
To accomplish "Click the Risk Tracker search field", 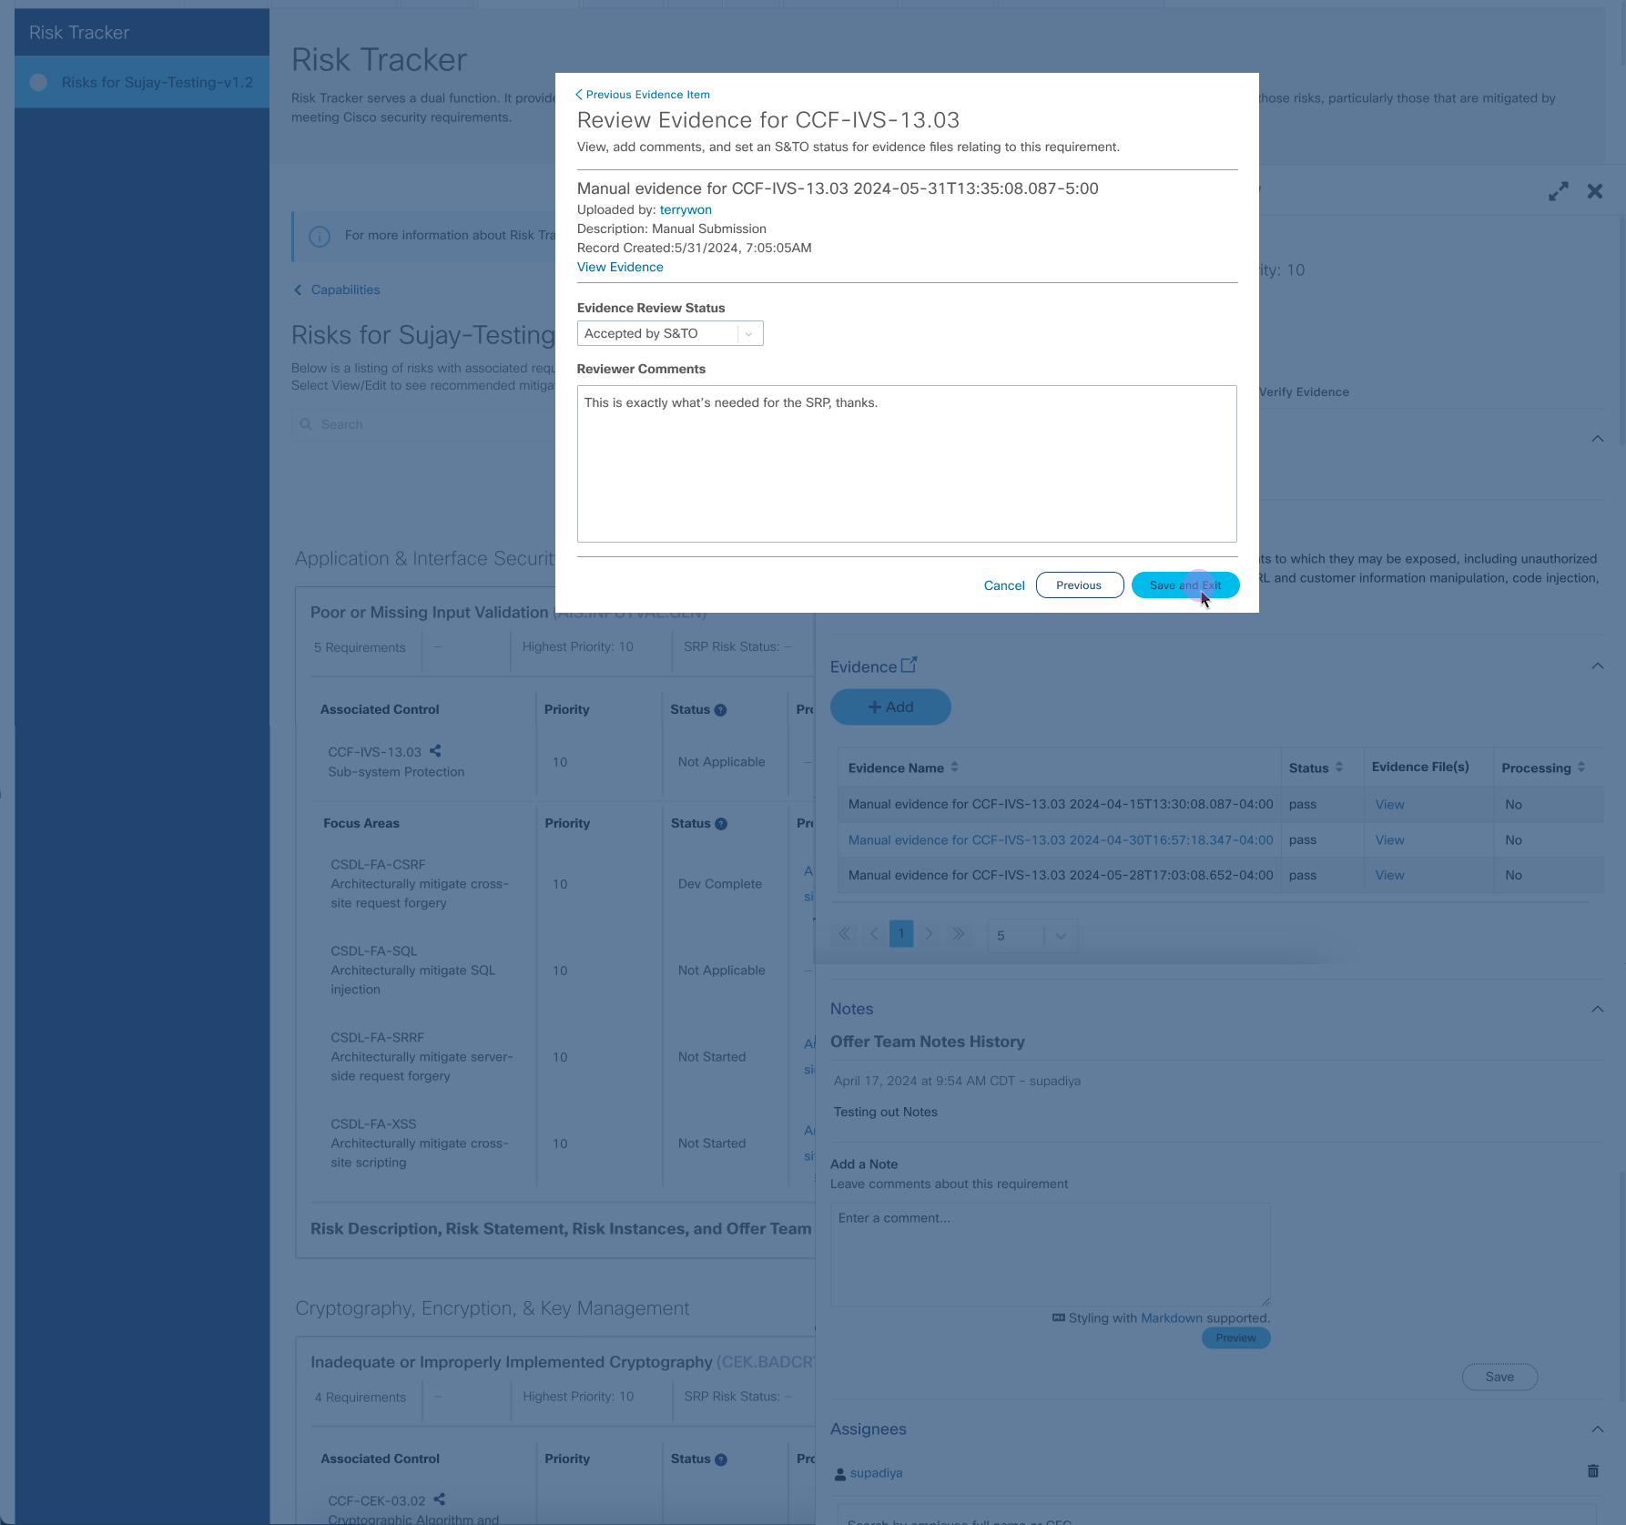I will [424, 424].
